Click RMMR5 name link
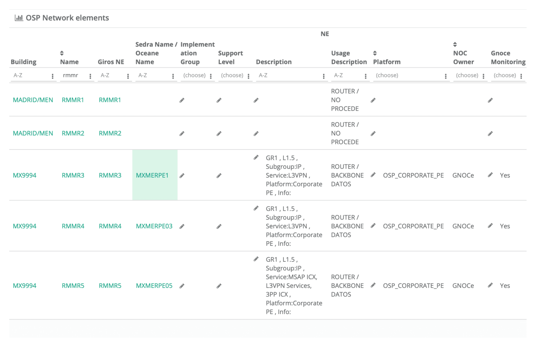This screenshot has width=537, height=347. 73,286
